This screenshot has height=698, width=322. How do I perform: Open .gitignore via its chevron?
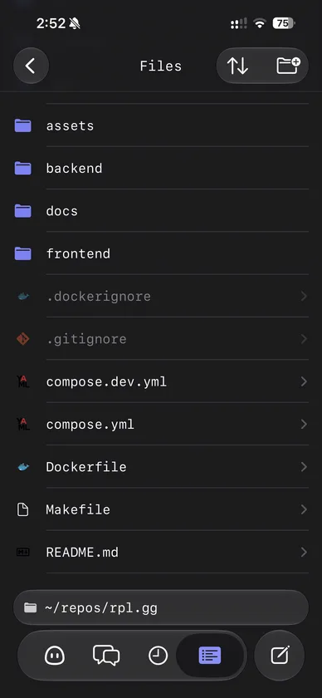point(304,339)
